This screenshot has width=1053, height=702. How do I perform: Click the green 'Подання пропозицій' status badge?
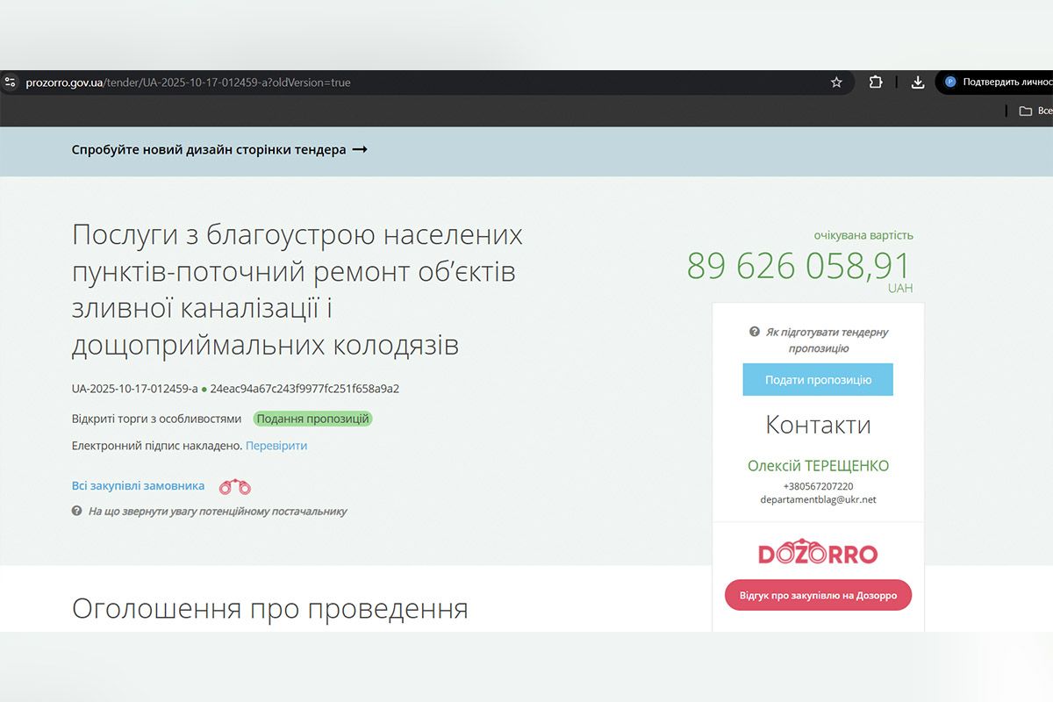click(x=313, y=419)
